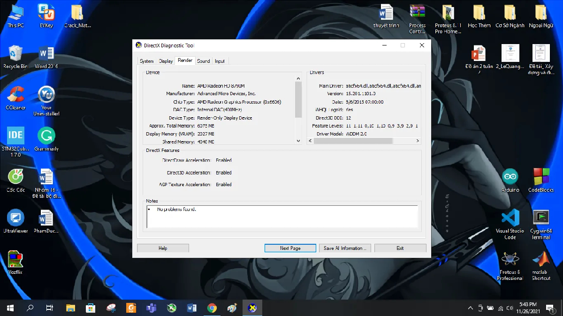Select the Proteus 8.11 Pro Home folder
Screen dimensions: 563x316
pyautogui.click(x=448, y=19)
